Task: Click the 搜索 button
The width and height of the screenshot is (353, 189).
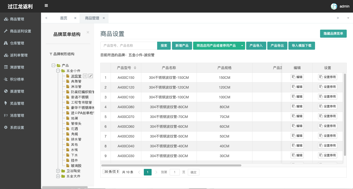Action: tap(164, 46)
